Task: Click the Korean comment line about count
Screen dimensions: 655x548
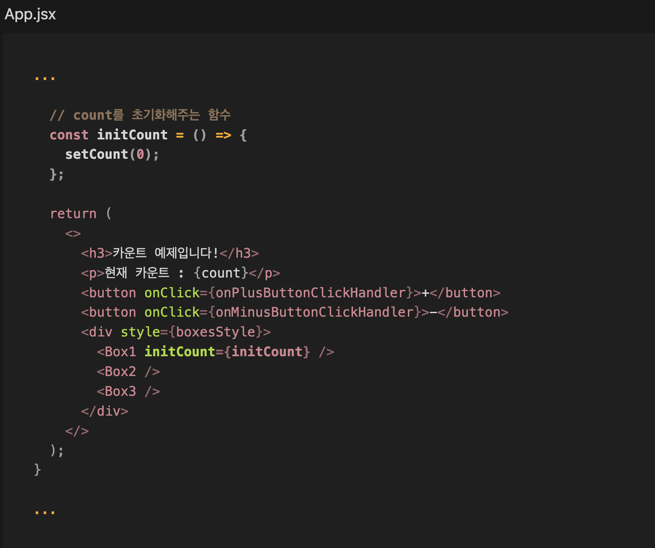Action: point(140,115)
